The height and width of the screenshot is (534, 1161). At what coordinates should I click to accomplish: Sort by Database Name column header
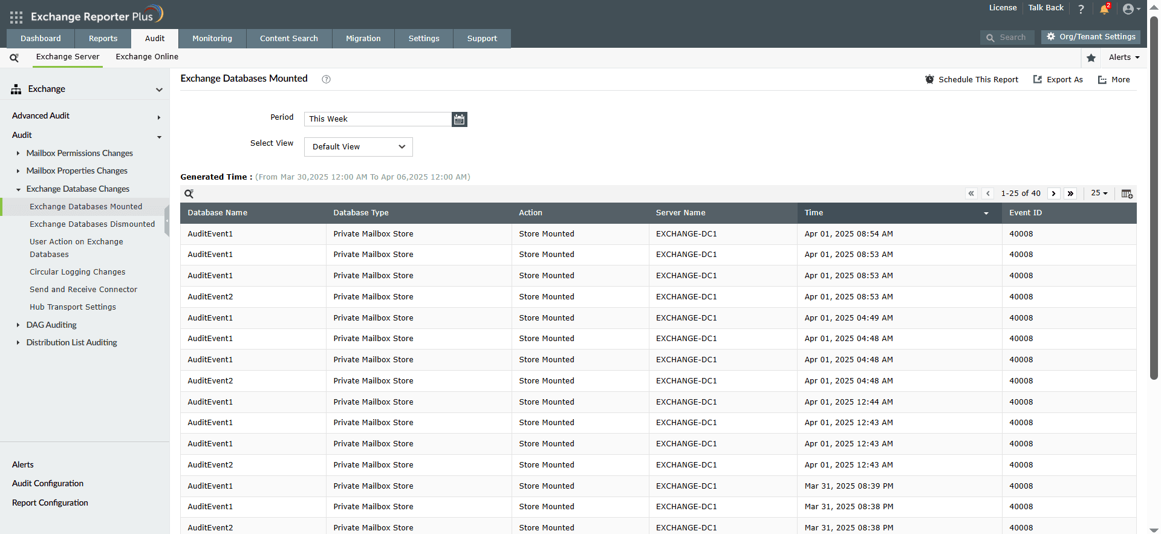pos(218,213)
